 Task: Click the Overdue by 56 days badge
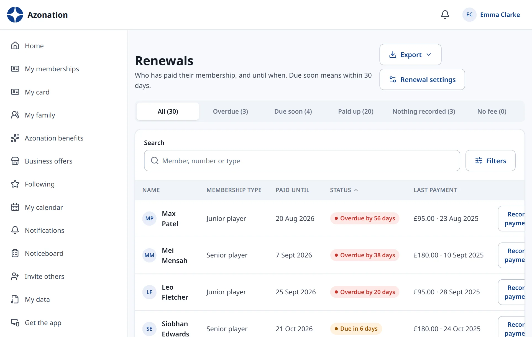365,218
